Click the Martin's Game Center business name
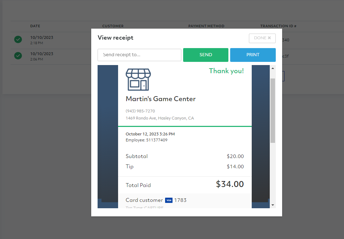The height and width of the screenshot is (239, 344). point(161,99)
